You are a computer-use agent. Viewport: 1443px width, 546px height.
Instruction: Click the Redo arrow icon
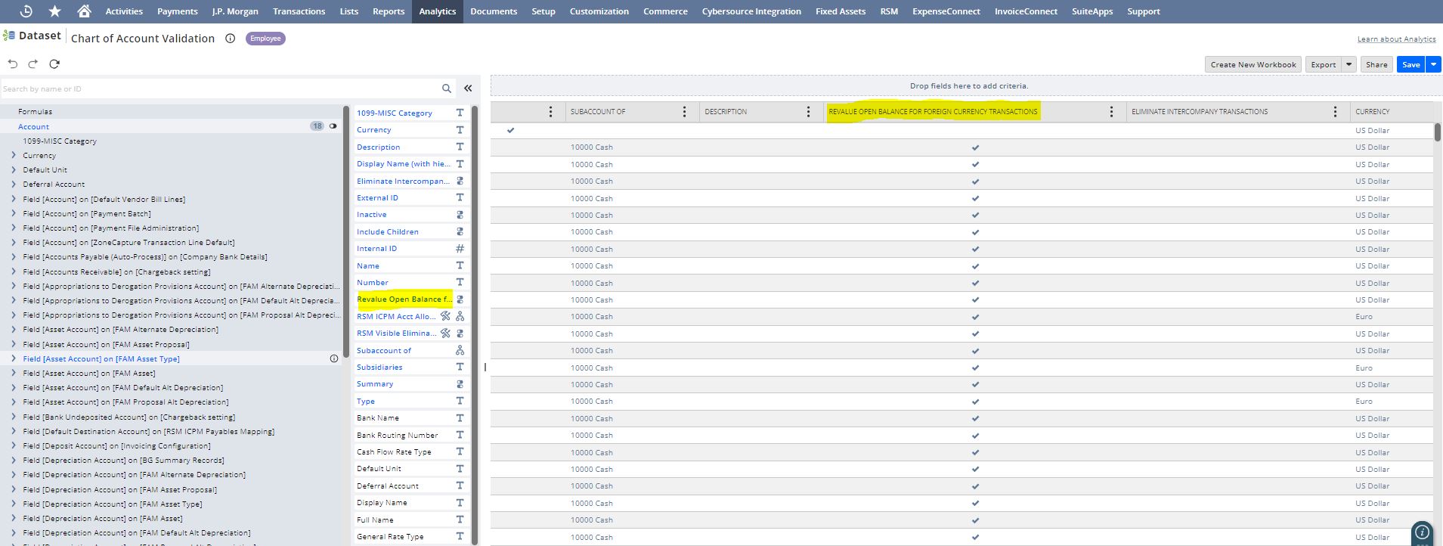click(33, 64)
